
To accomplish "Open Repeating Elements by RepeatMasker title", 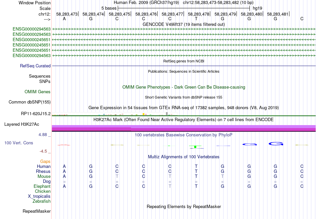I will [184, 207].
